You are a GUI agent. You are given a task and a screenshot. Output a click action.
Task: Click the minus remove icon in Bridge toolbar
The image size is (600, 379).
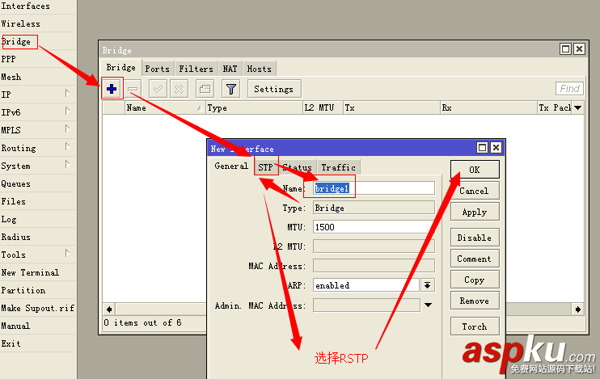coord(133,89)
